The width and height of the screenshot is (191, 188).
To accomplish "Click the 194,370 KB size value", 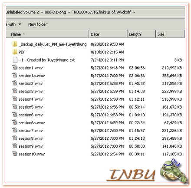I will pyautogui.click(x=172, y=115).
